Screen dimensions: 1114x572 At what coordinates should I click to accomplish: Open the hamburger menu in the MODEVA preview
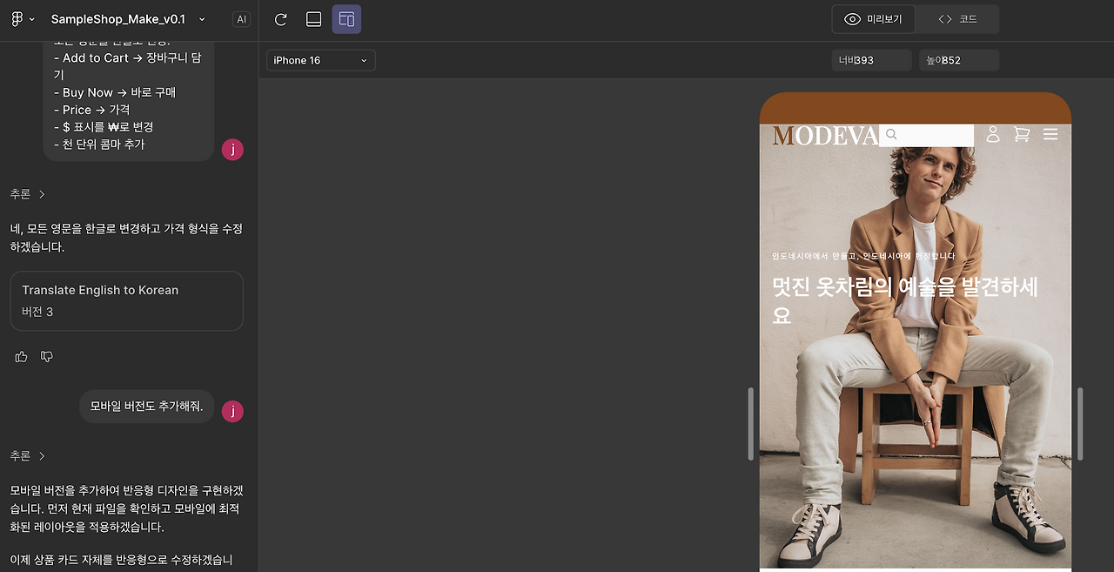tap(1050, 134)
